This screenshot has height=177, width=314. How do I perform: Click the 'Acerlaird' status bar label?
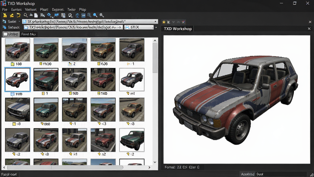pyautogui.click(x=247, y=174)
